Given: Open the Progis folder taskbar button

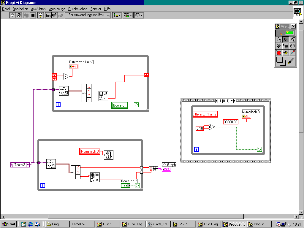Looking at the screenshot, I should pos(57,224).
